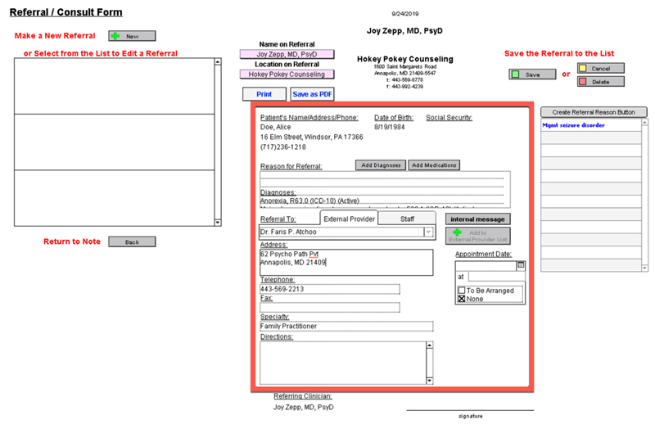The image size is (655, 424).
Task: Click the Add Diagnoses button
Action: click(380, 165)
